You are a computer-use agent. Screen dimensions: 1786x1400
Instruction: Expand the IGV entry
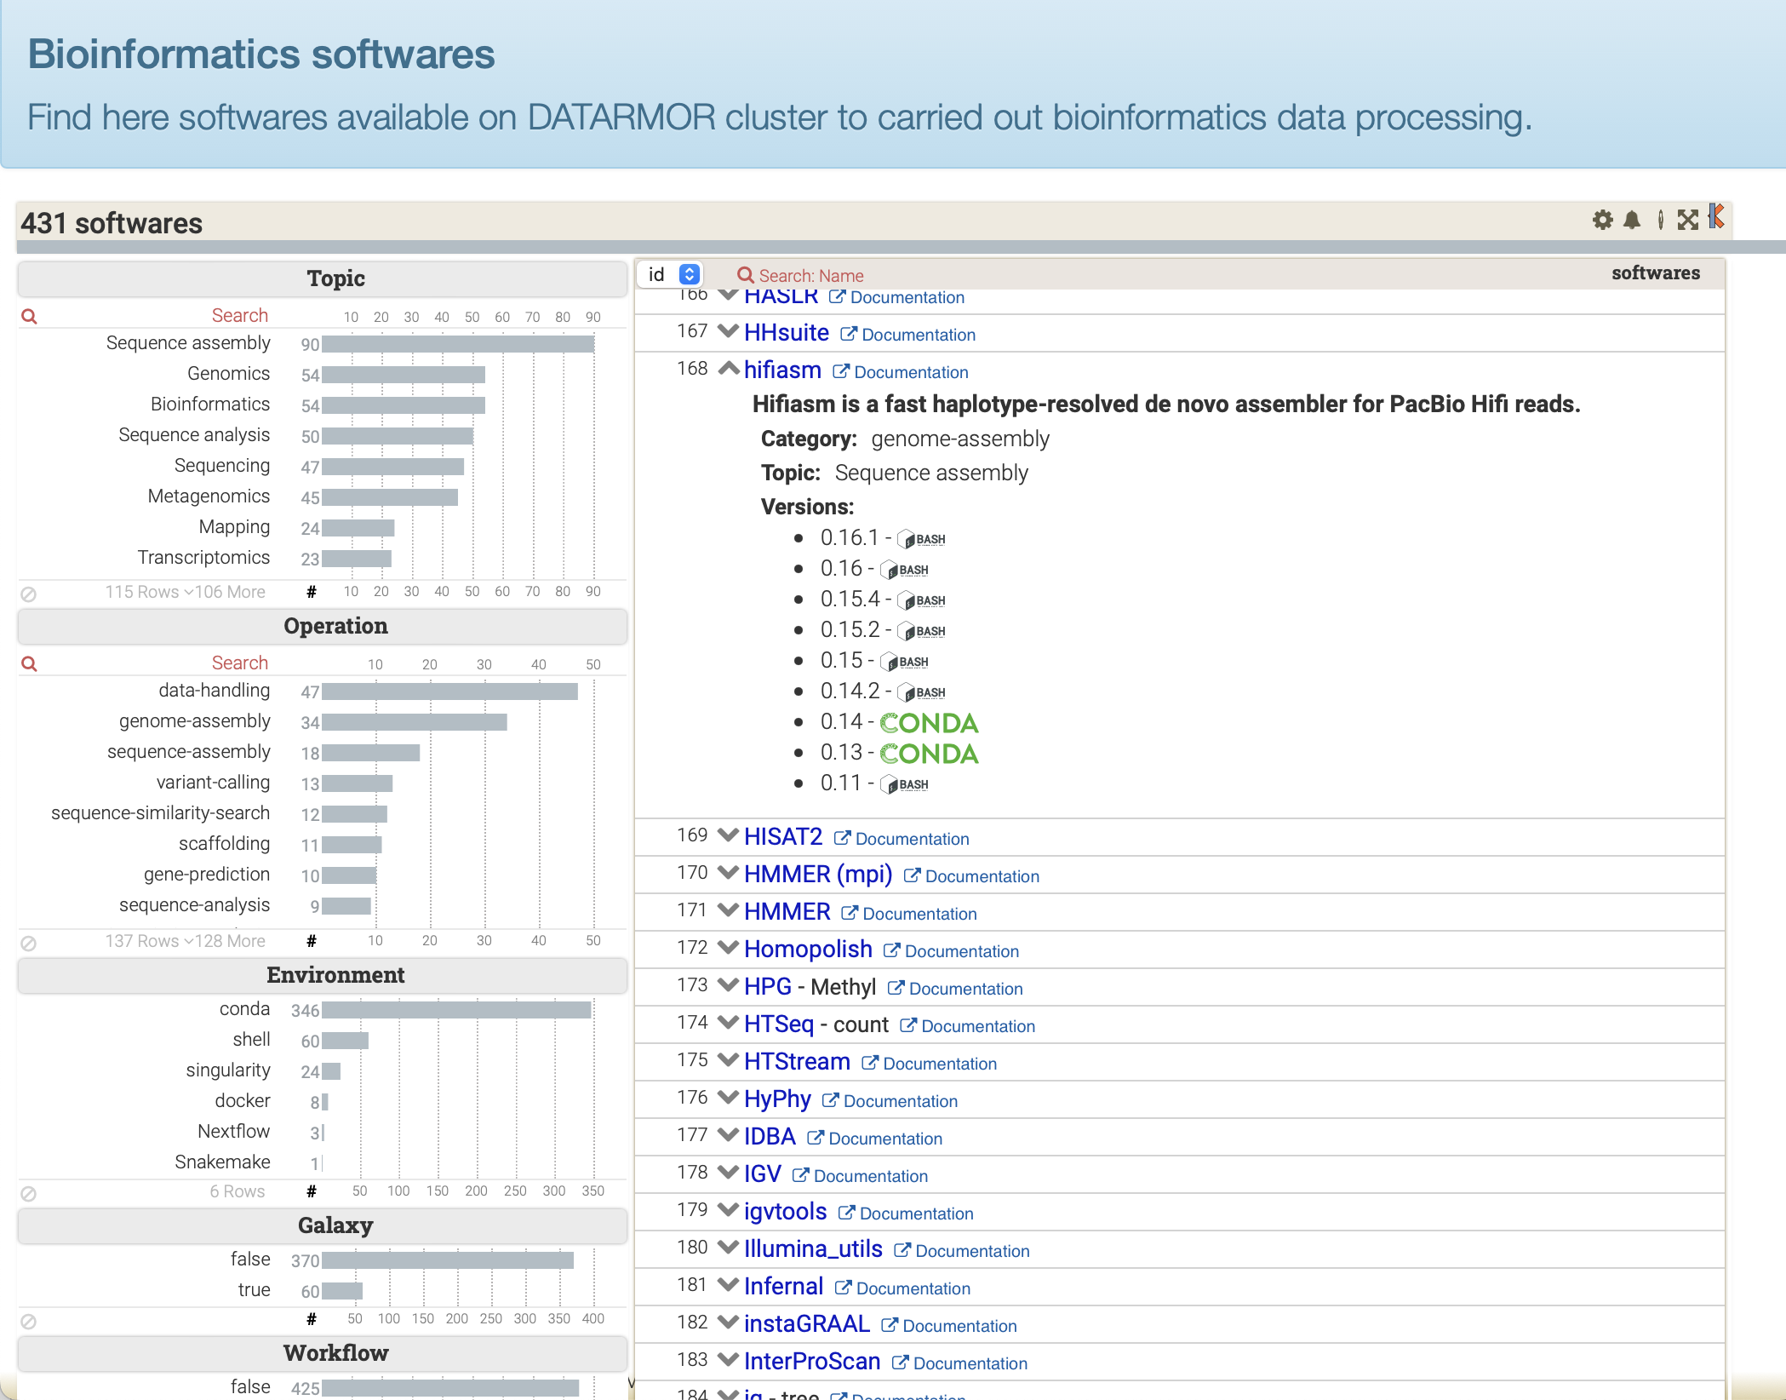point(728,1172)
